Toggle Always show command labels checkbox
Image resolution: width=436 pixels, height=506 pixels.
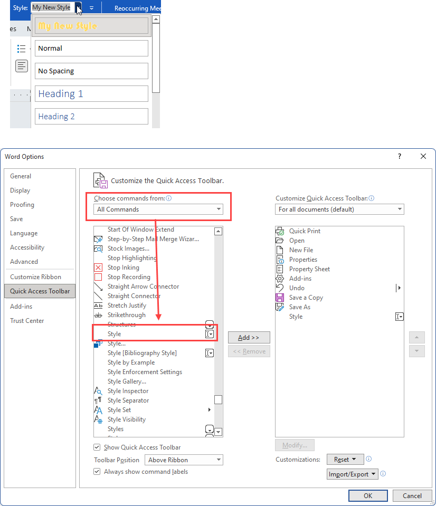[97, 472]
